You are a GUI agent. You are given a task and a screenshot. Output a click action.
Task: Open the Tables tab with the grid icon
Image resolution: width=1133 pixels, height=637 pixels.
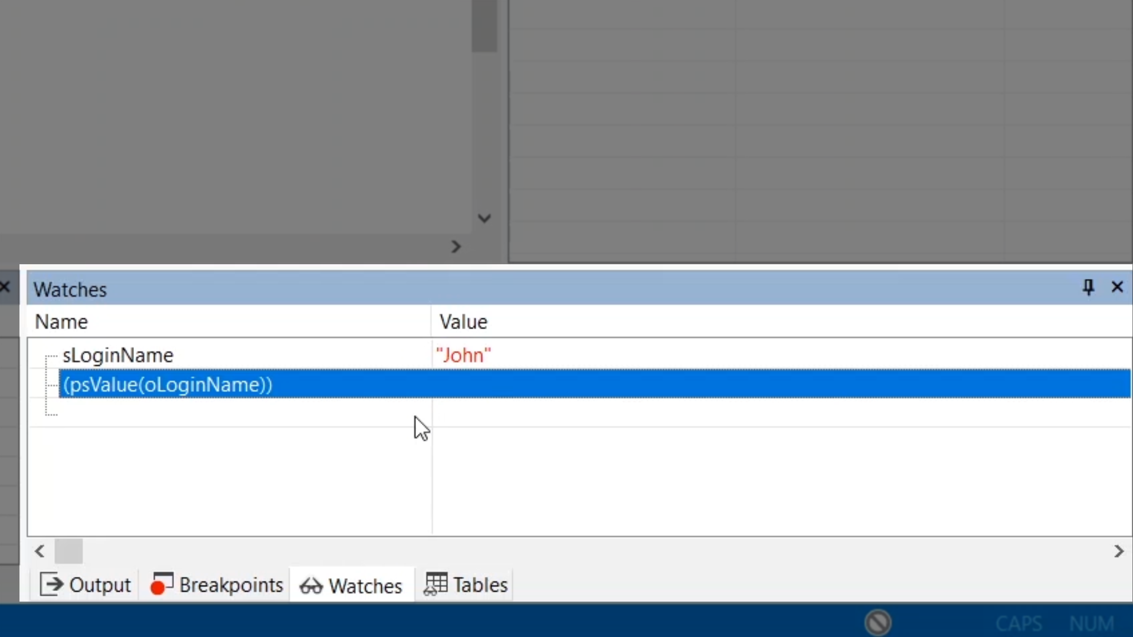(466, 585)
